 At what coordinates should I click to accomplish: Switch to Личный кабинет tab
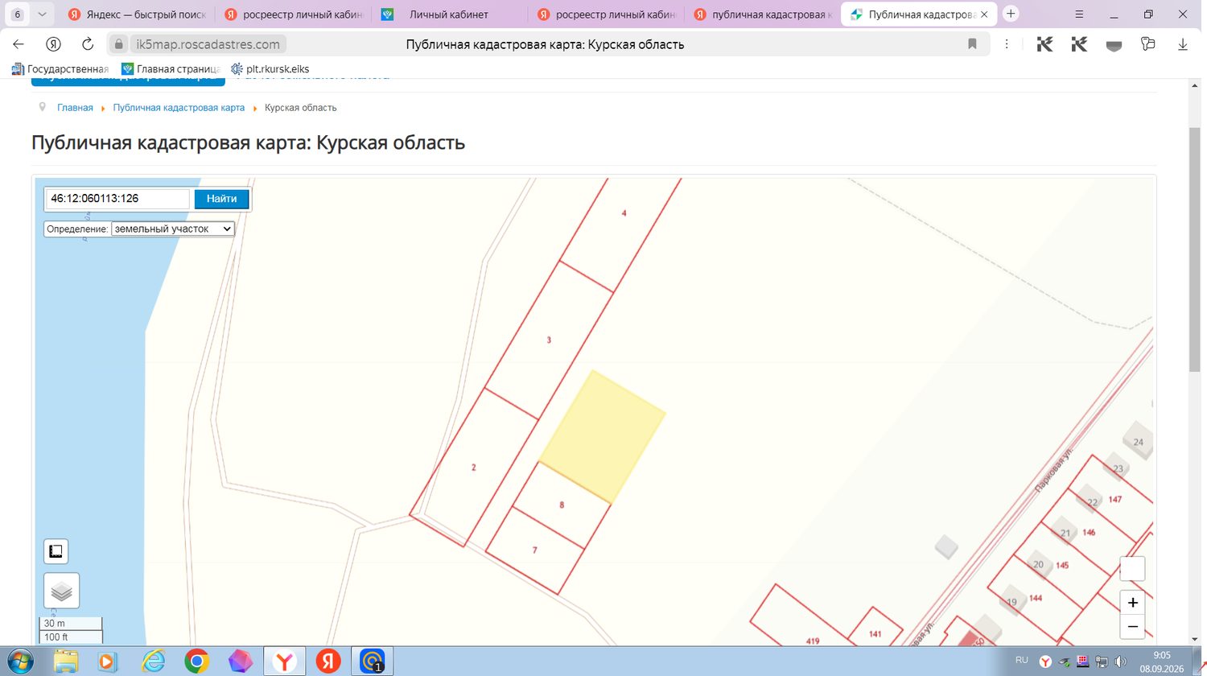pyautogui.click(x=450, y=14)
